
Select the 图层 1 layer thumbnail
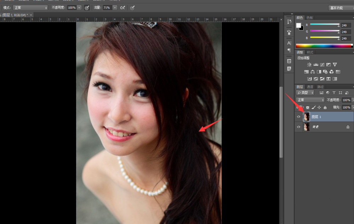tap(306, 117)
